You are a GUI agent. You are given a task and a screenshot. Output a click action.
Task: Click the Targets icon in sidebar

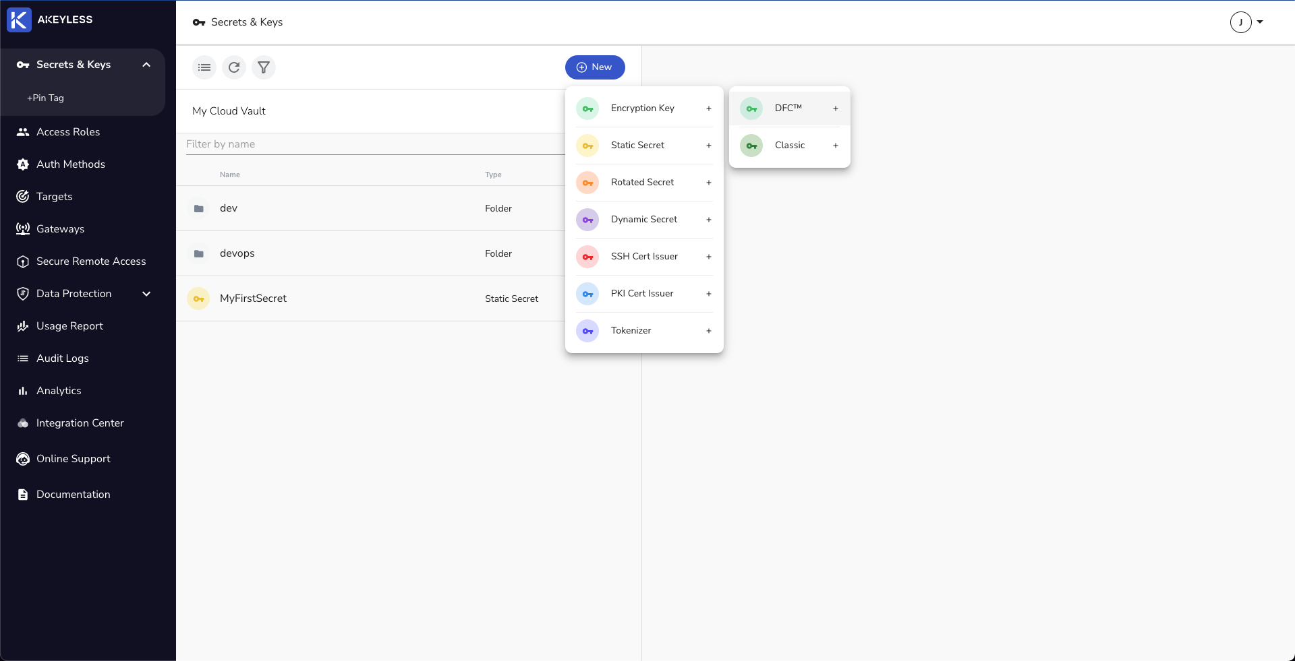click(23, 197)
